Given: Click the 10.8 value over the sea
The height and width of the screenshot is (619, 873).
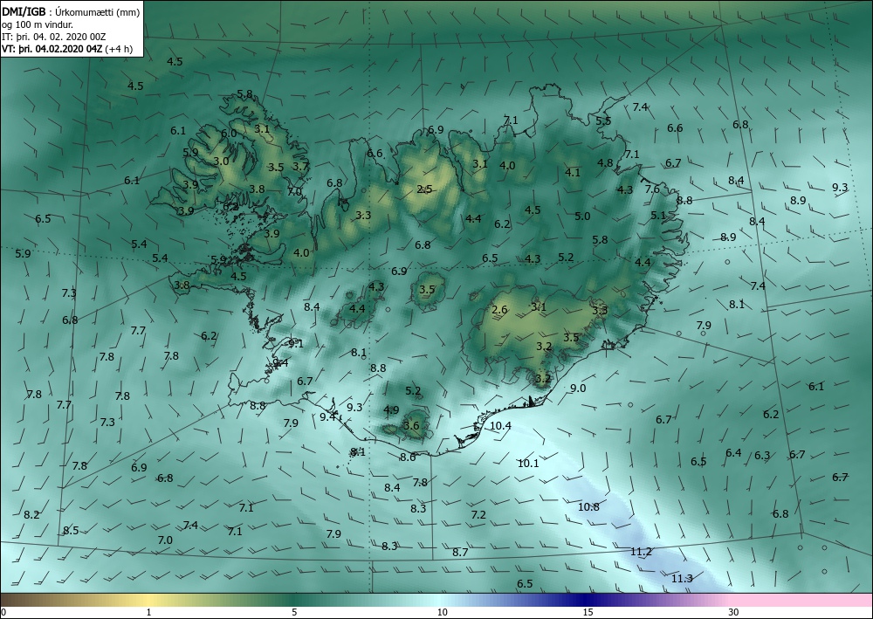Looking at the screenshot, I should (x=588, y=506).
